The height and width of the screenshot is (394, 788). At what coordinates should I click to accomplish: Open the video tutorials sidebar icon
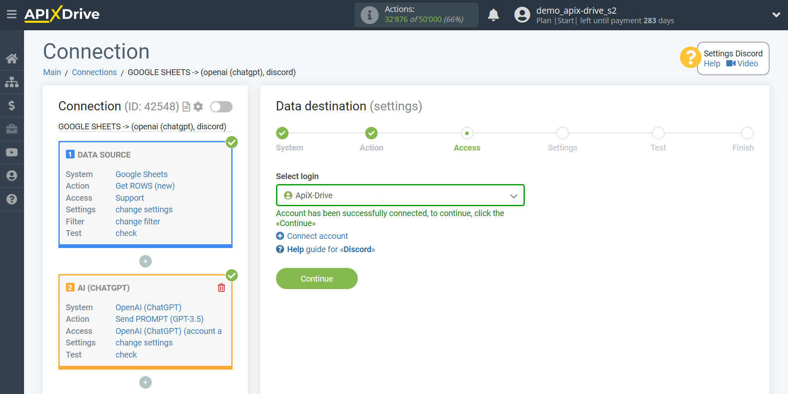(12, 152)
